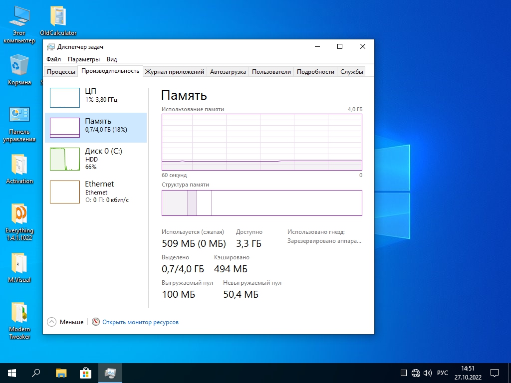
Task: Close the Диспетчер задач window
Action: pos(362,46)
